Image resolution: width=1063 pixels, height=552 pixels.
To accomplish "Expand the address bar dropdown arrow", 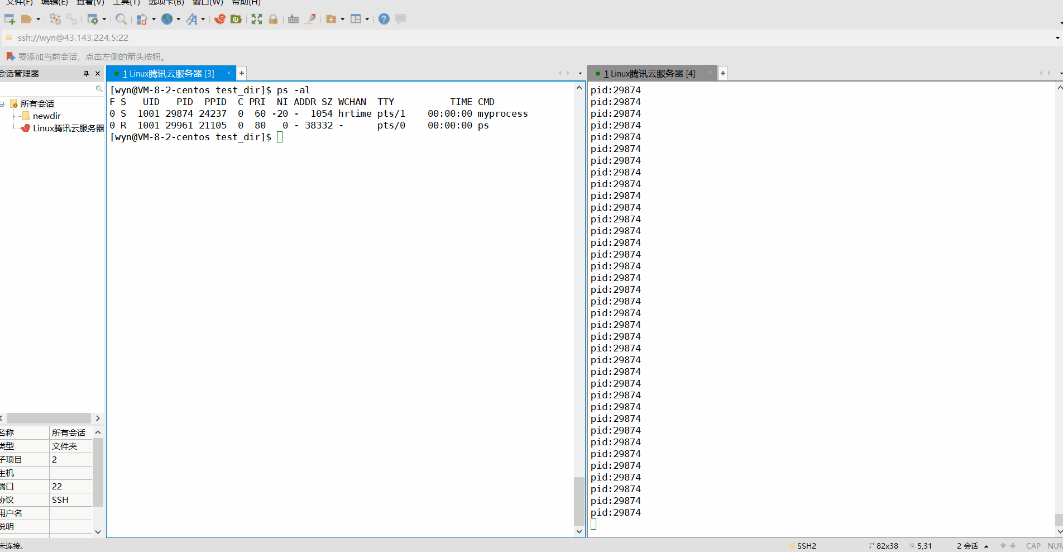I will (1057, 38).
